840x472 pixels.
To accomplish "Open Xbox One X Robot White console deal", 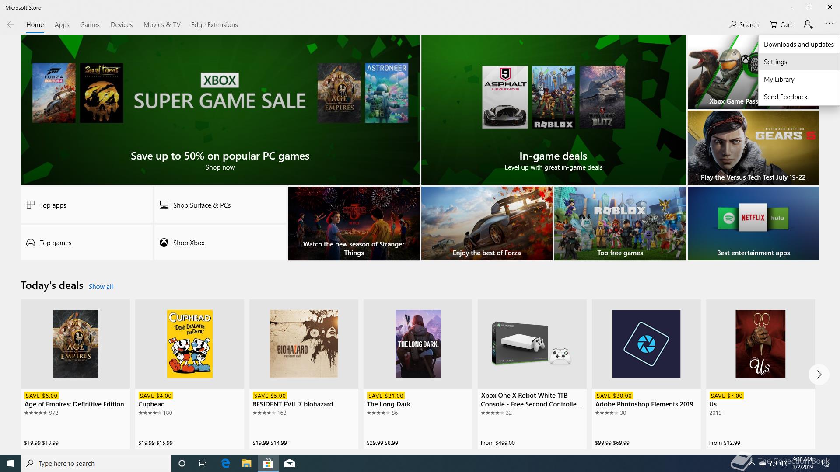I will coord(532,374).
